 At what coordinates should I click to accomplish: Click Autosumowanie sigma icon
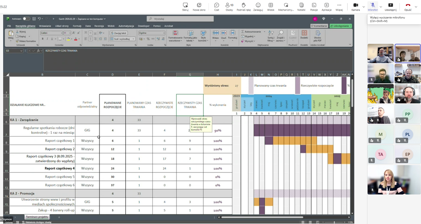pos(242,31)
